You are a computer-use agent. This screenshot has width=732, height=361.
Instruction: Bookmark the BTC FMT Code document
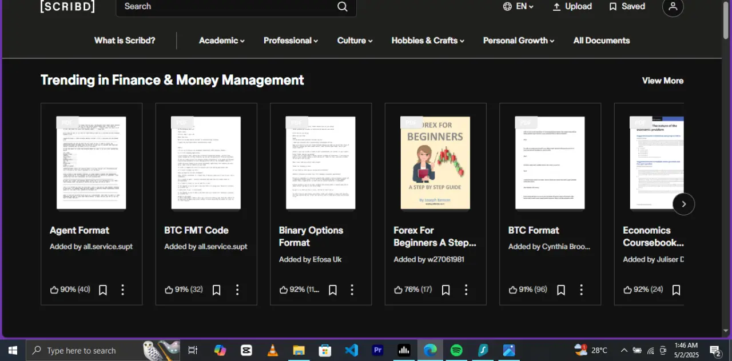[x=217, y=290]
